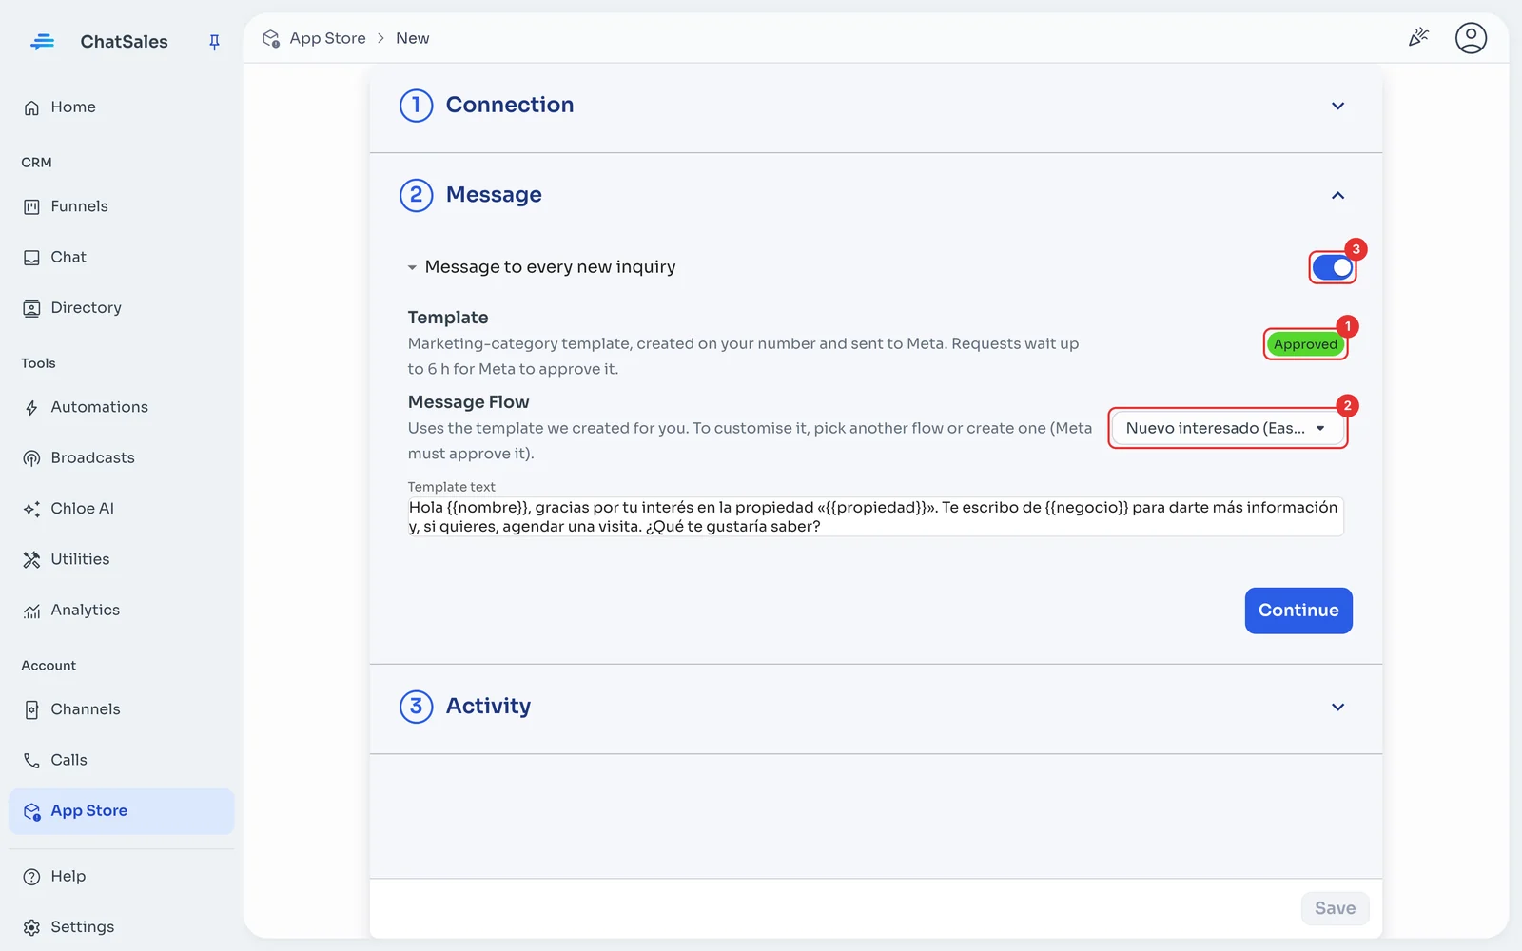The image size is (1522, 951).
Task: Click the New breadcrumb text
Action: (412, 38)
